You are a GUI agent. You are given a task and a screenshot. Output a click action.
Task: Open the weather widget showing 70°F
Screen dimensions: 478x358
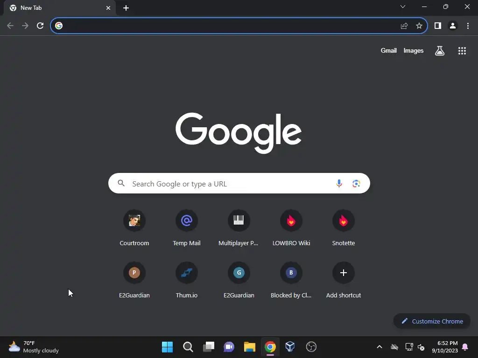point(34,347)
